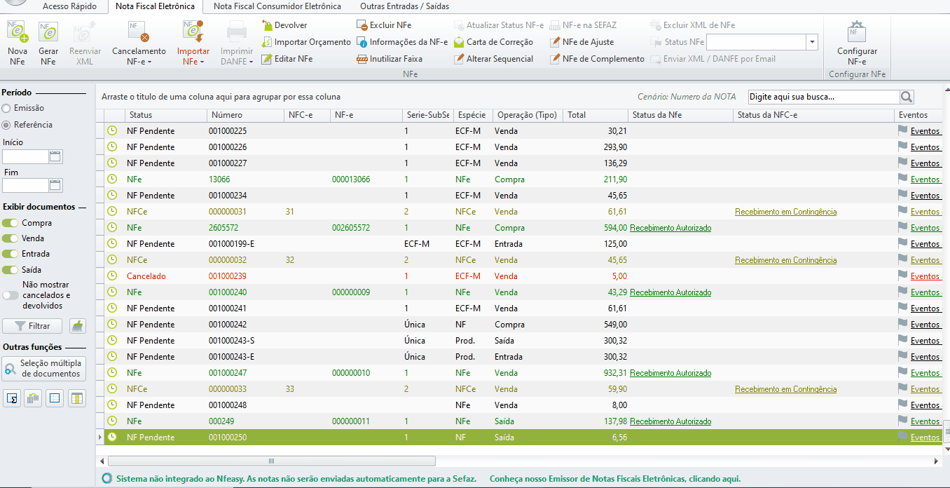
Task: Switch to Nota Fiscal Consumidor Eletrônica tab
Action: (277, 6)
